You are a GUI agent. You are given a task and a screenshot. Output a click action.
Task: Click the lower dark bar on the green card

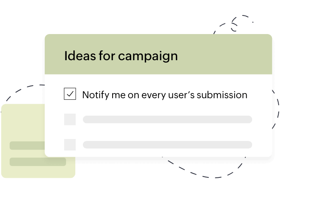tap(38, 162)
